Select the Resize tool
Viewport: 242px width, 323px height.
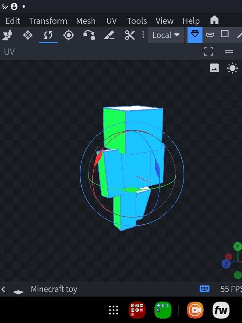7,35
